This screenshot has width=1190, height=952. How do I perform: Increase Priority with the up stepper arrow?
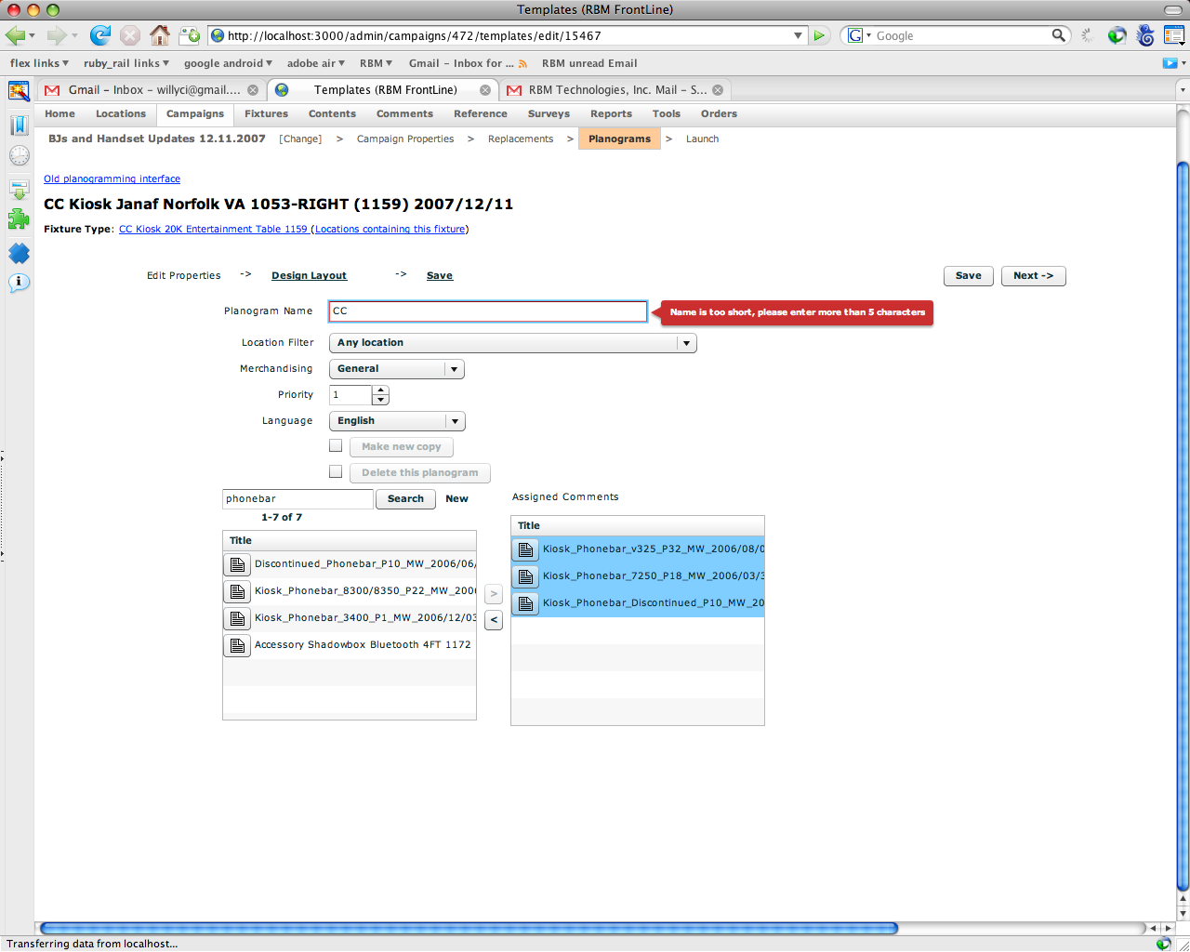pos(382,390)
